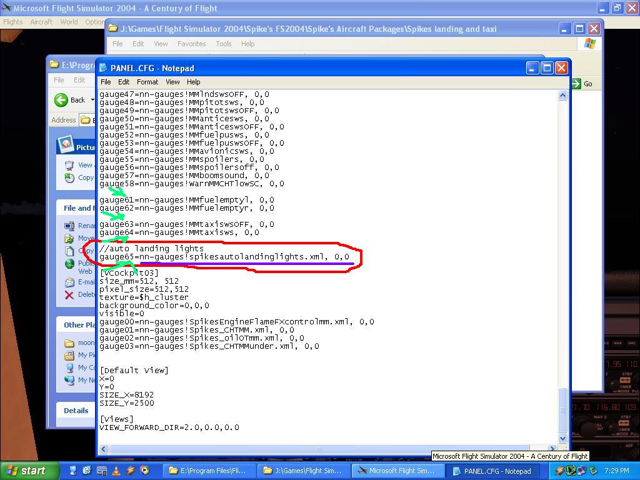Click the Publish to Web globe icon
The height and width of the screenshot is (480, 640).
tap(69, 263)
